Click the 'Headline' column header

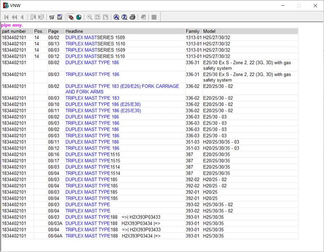pyautogui.click(x=74, y=31)
